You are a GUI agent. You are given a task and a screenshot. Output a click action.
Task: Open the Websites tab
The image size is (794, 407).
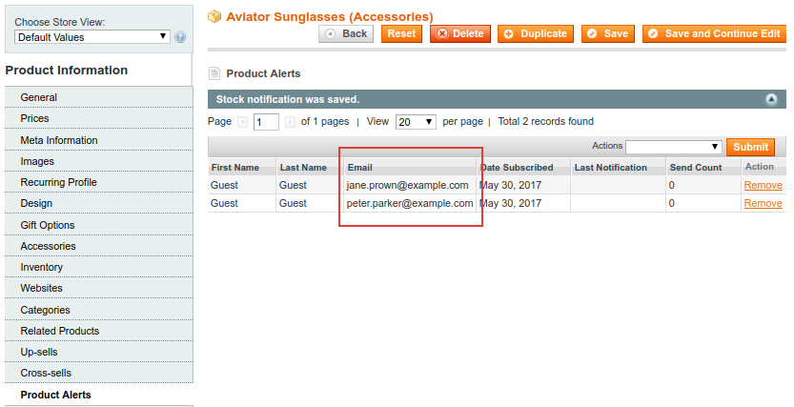coord(99,288)
